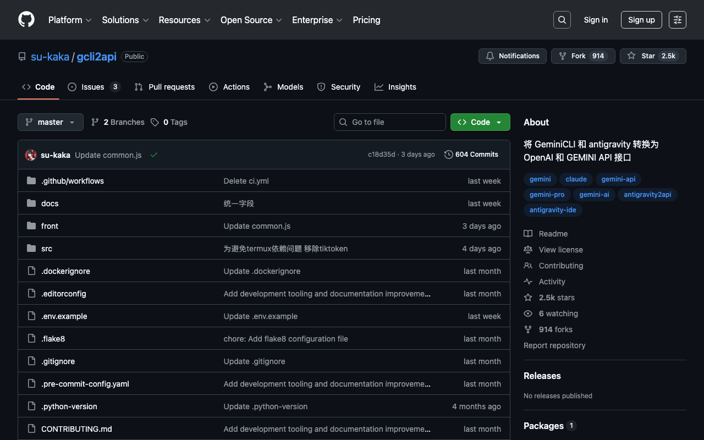Click the gemini-api topic tag

coord(618,179)
